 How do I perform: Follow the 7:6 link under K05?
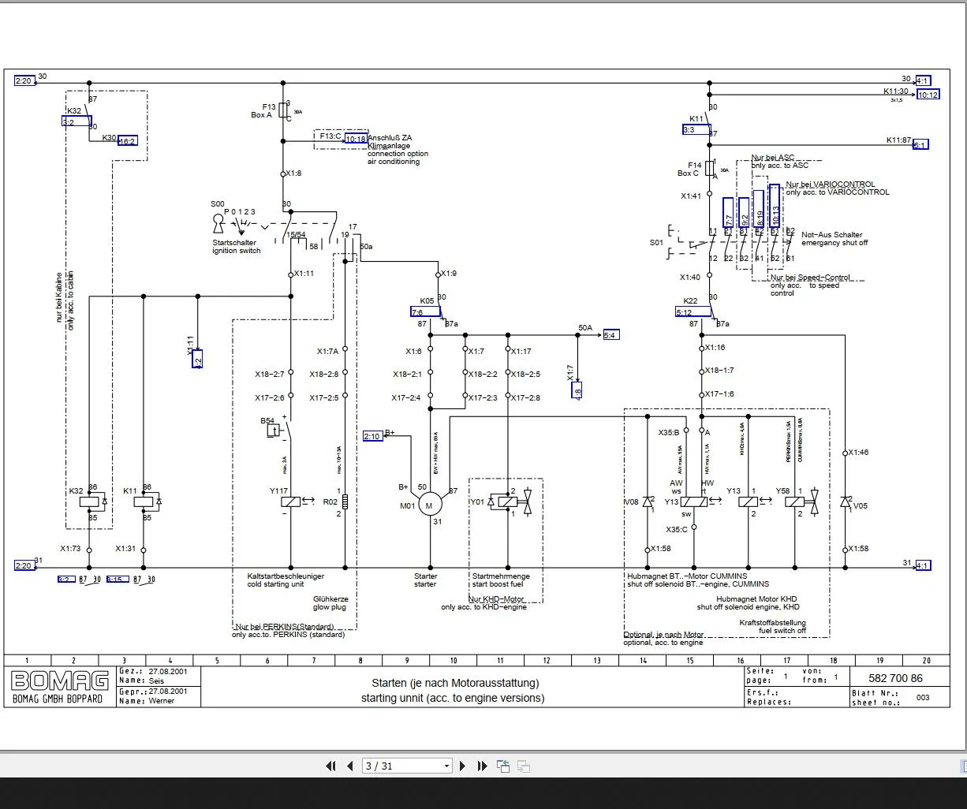(427, 312)
